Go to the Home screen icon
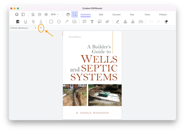185x132 pixels. [x=17, y=14]
